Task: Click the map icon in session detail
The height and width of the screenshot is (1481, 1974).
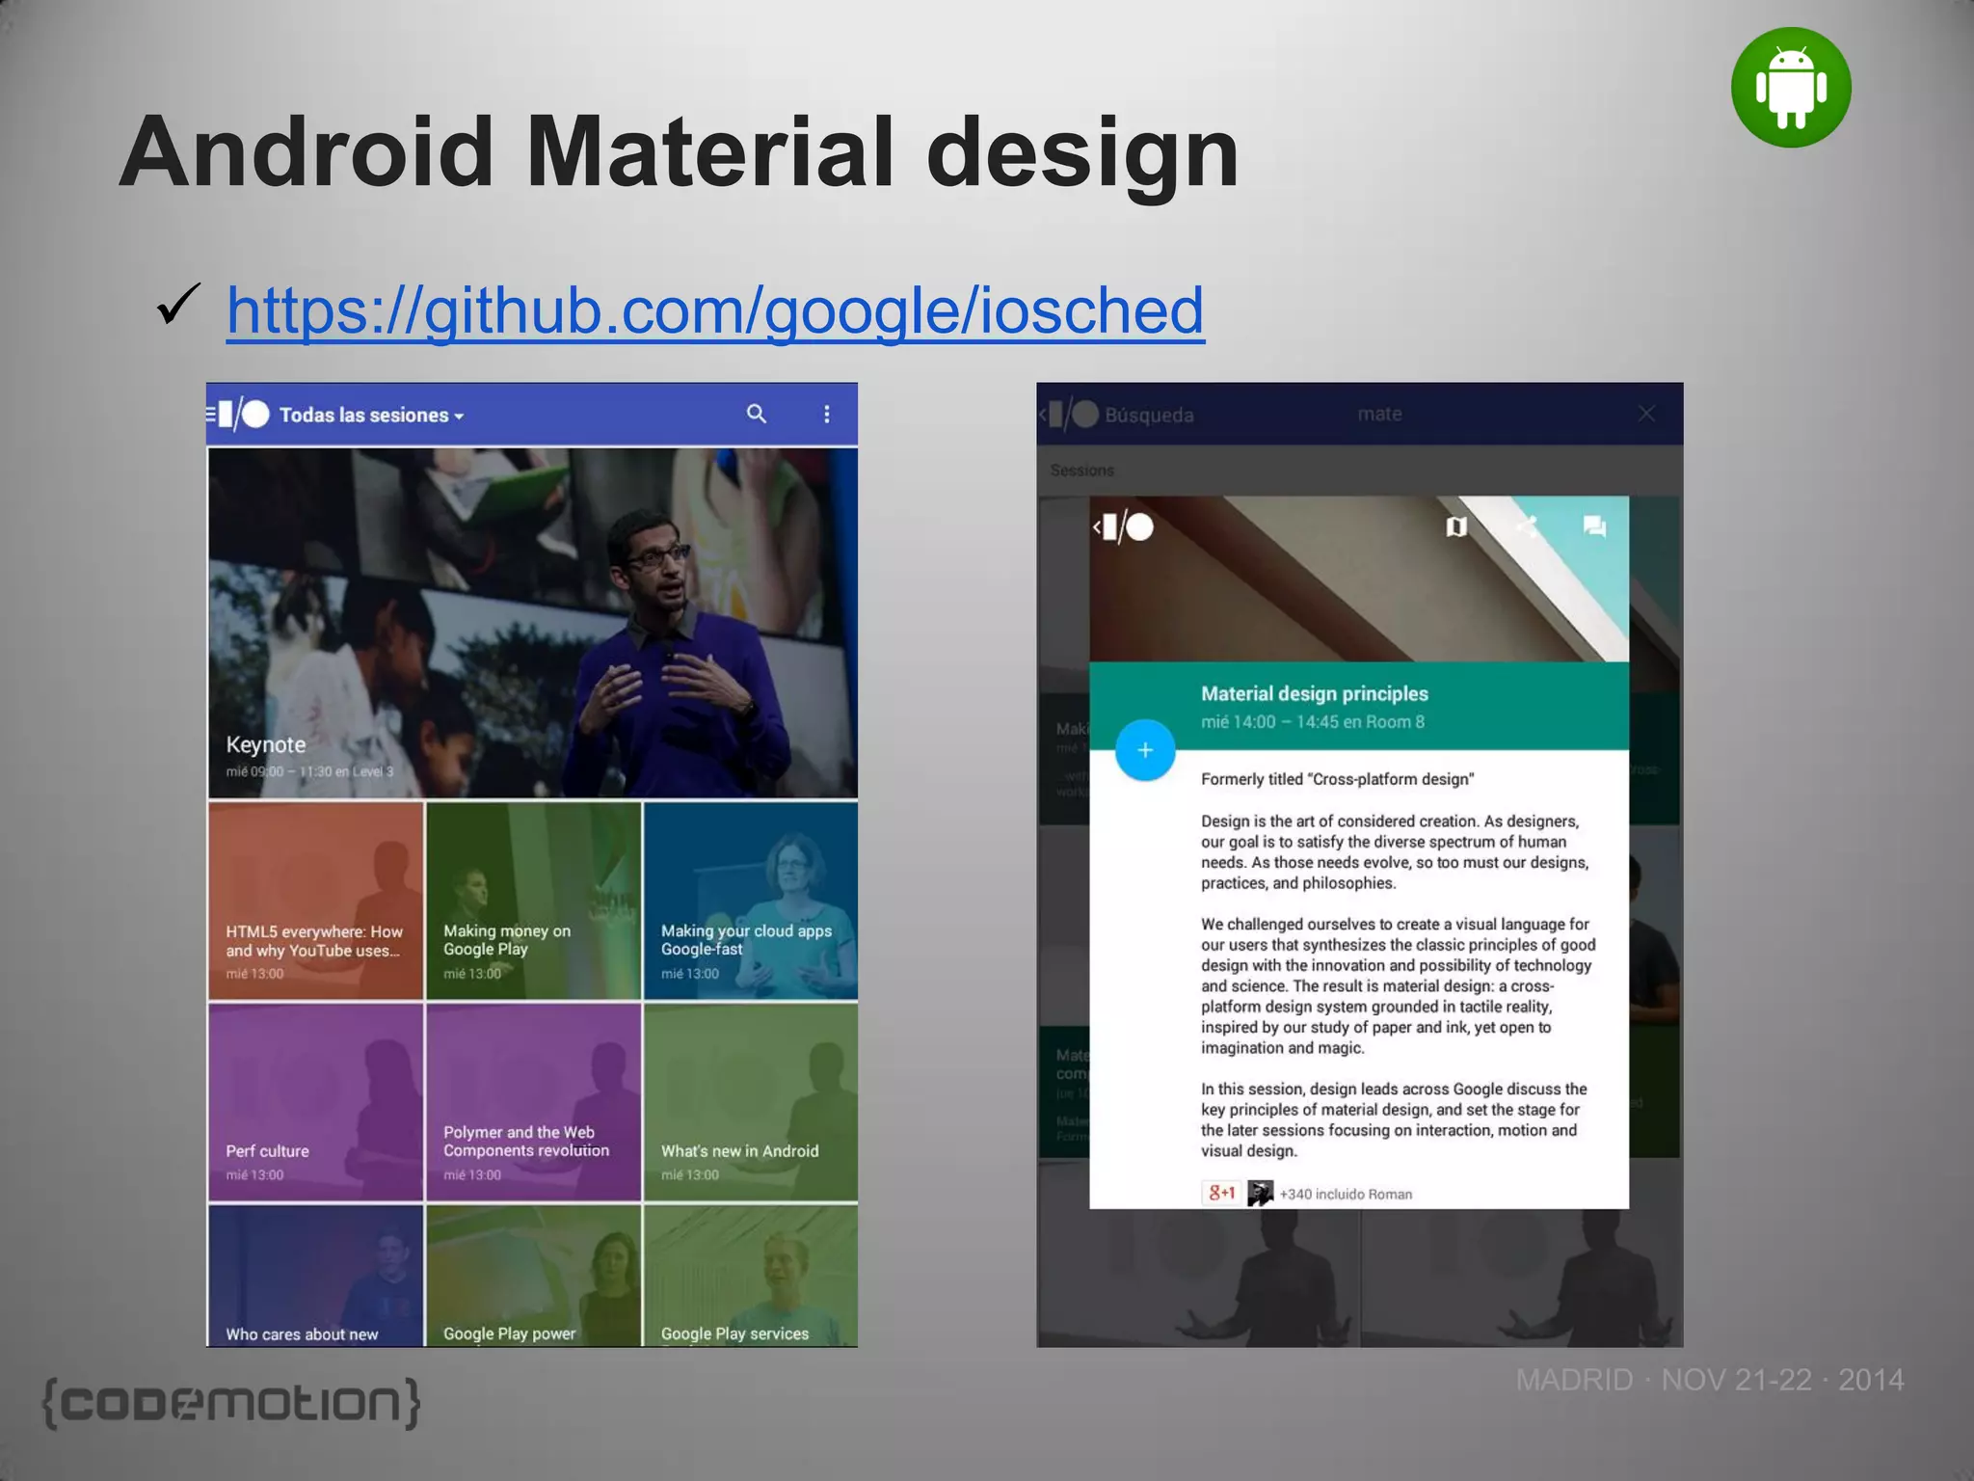Action: click(x=1456, y=526)
